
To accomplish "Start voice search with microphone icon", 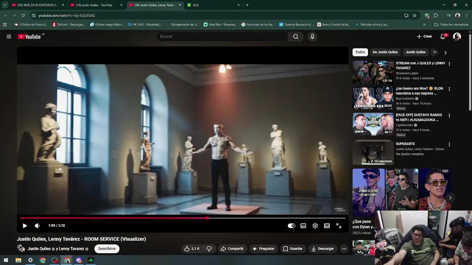I will point(312,36).
